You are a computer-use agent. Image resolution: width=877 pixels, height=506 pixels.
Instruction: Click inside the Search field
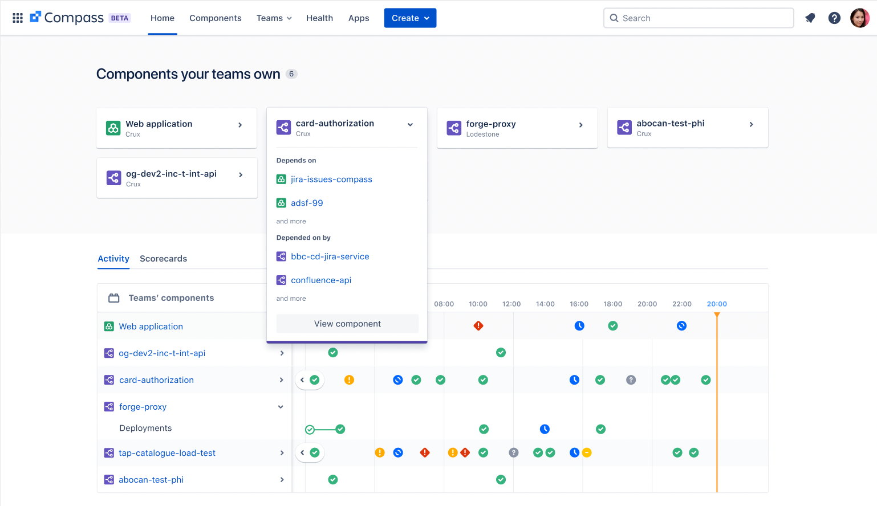click(x=699, y=18)
